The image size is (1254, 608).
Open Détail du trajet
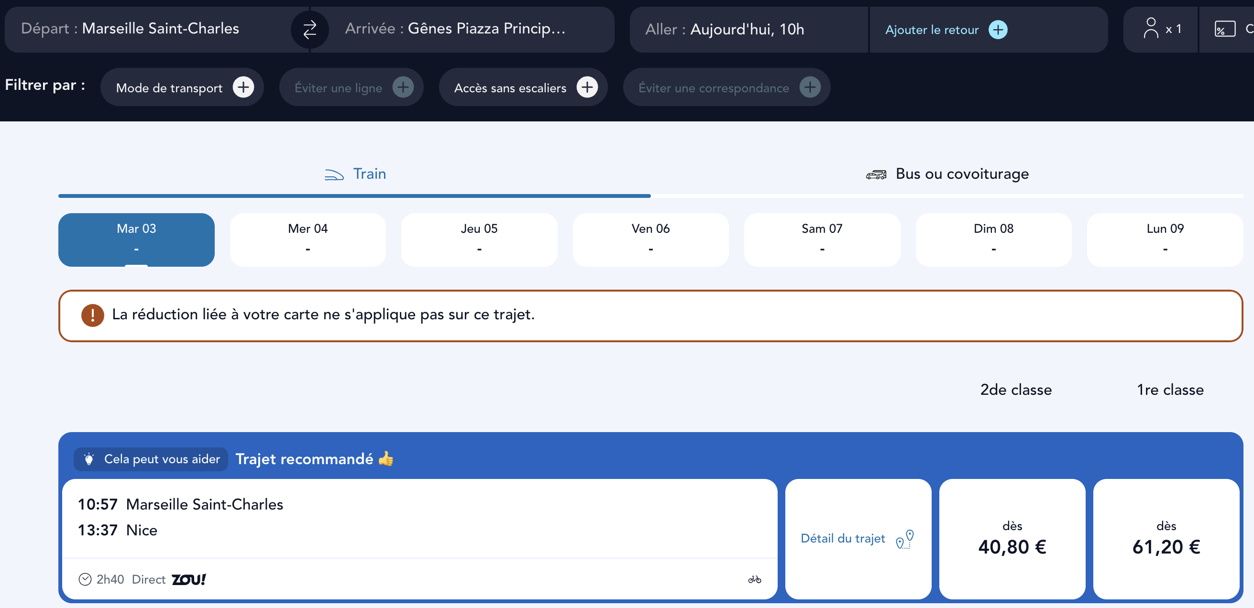tap(858, 538)
